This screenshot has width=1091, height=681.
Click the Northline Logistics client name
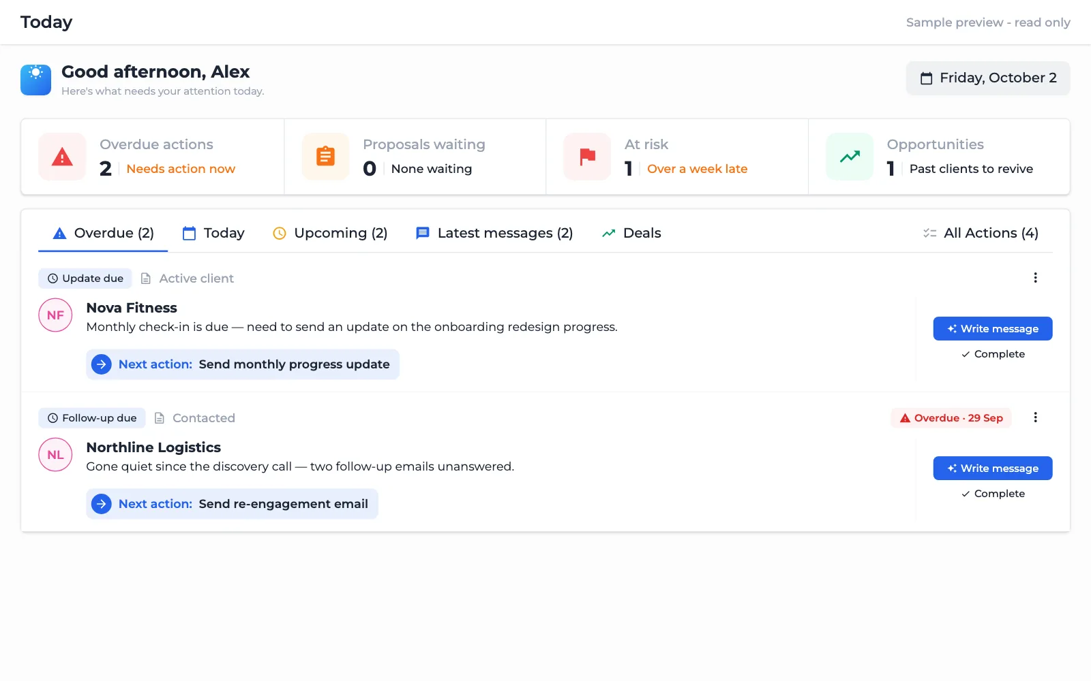tap(153, 447)
